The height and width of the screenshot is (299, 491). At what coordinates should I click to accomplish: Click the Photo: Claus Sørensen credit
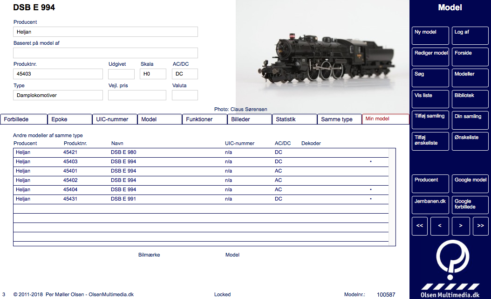[240, 109]
